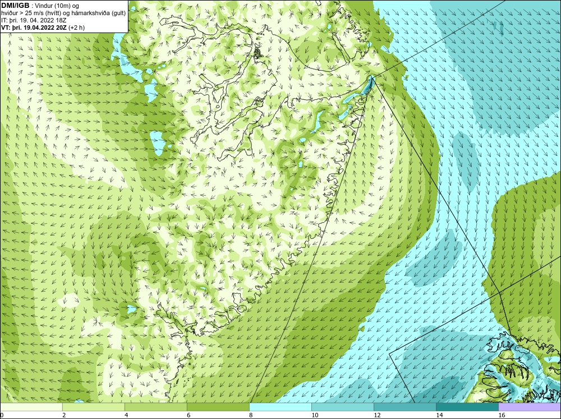Click the 'VT: þri. 19.04.2022 20Z' valid time
The image size is (561, 419).
[x=34, y=27]
